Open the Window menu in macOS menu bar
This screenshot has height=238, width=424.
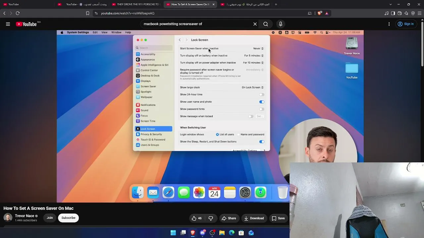pos(116,32)
